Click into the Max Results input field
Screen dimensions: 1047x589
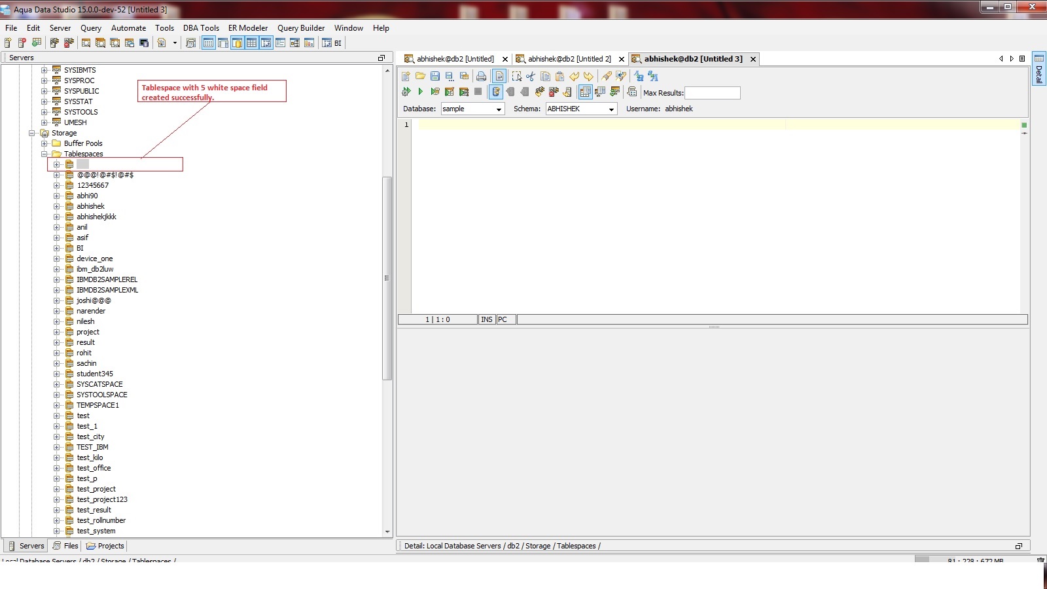[x=713, y=93]
